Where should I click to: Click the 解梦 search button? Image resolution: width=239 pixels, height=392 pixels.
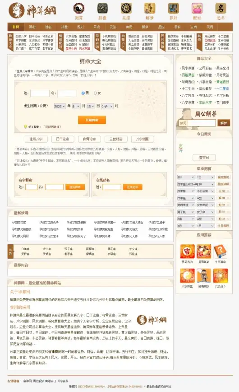[224, 123]
